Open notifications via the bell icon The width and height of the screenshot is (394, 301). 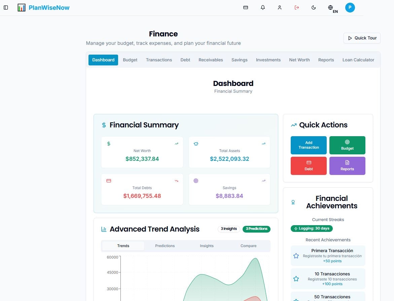pos(263,7)
